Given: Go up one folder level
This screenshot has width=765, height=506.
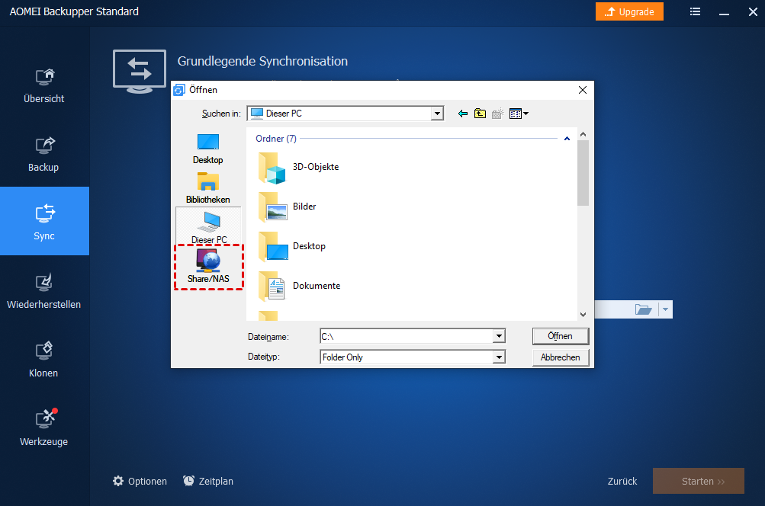Looking at the screenshot, I should 480,114.
